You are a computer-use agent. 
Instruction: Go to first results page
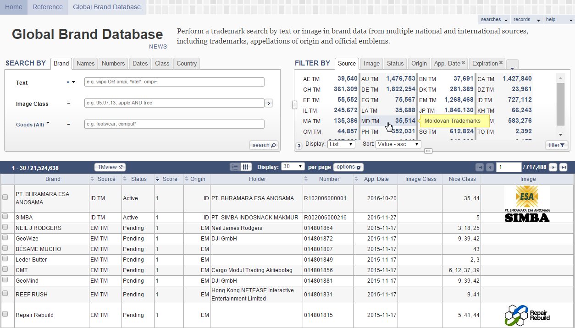pyautogui.click(x=480, y=168)
